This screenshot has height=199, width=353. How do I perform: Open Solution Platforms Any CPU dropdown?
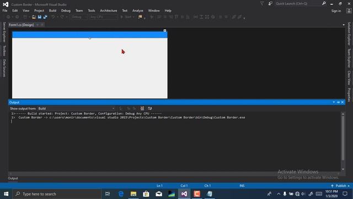coord(104,17)
